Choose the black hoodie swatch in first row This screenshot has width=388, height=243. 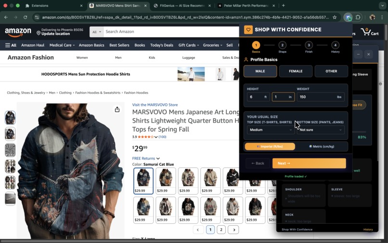pos(233,181)
